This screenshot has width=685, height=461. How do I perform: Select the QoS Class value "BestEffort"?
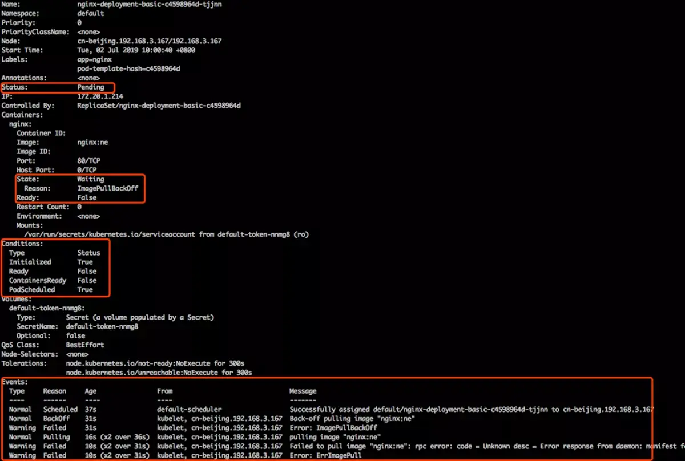point(85,345)
